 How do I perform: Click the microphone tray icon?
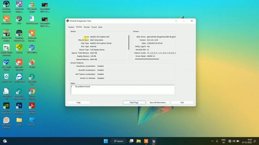(217, 141)
